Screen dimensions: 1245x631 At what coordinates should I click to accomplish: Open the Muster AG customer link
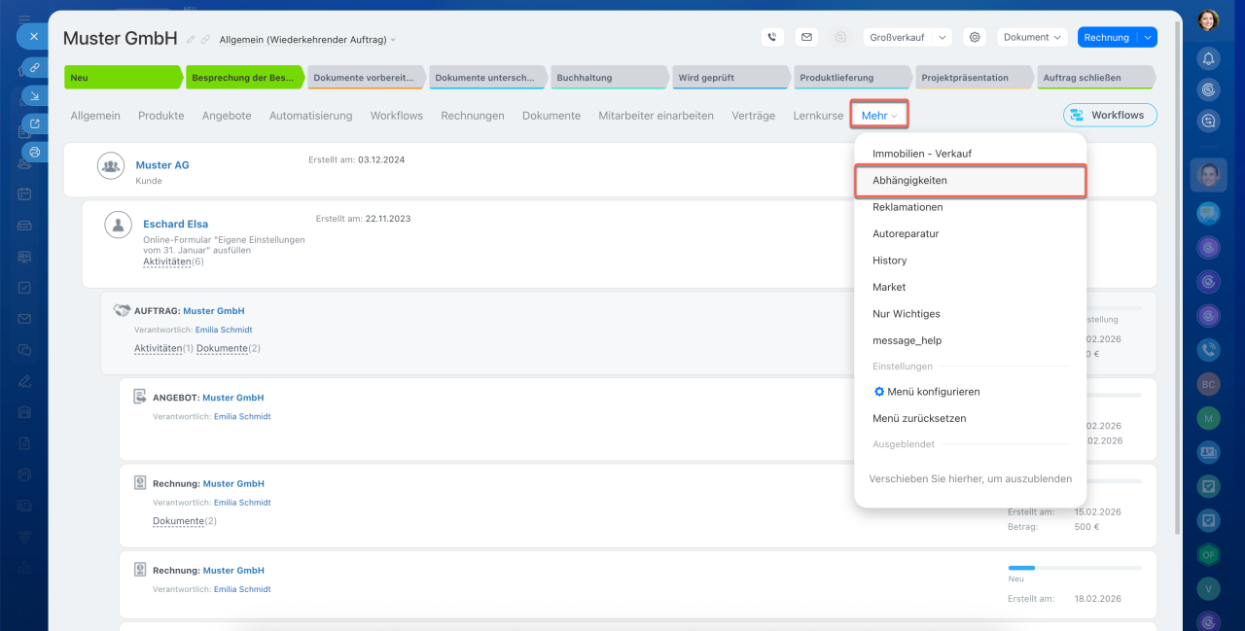coord(162,165)
